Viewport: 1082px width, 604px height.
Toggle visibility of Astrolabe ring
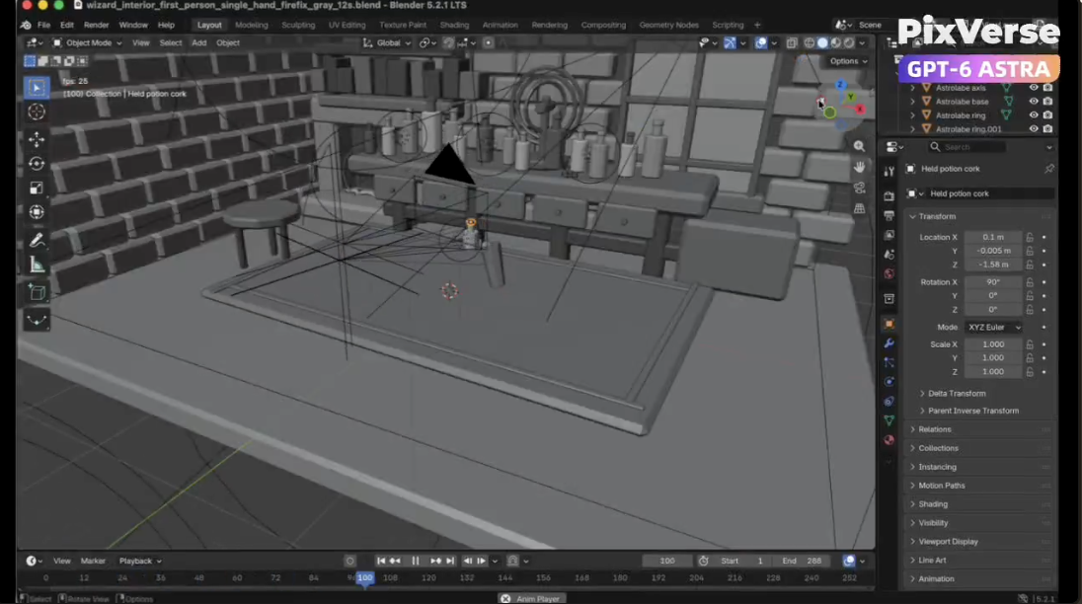(1033, 115)
